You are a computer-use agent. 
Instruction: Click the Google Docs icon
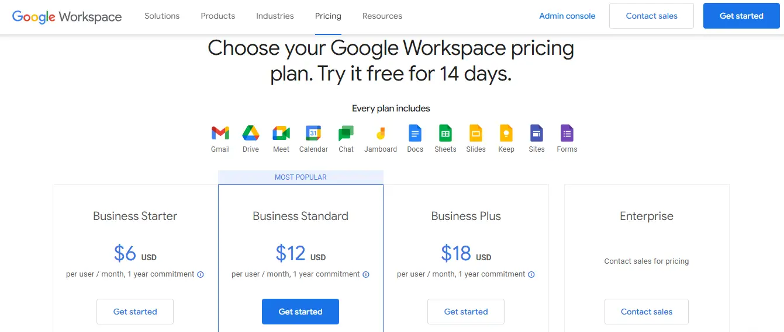(x=415, y=134)
